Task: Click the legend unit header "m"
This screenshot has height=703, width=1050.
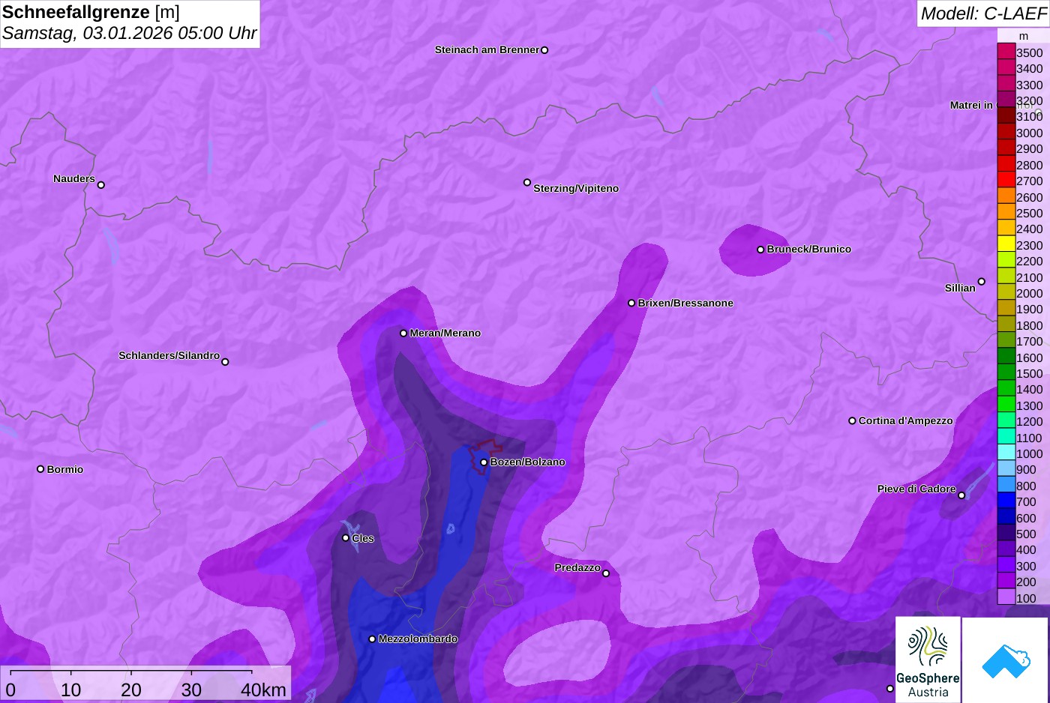Action: 1024,36
